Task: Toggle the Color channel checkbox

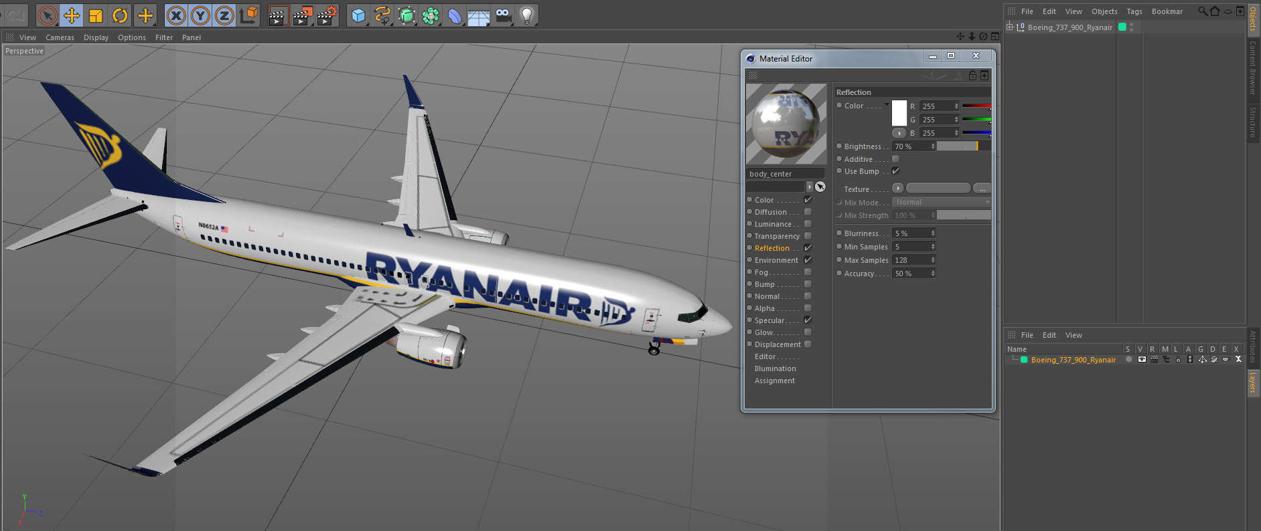Action: (808, 200)
